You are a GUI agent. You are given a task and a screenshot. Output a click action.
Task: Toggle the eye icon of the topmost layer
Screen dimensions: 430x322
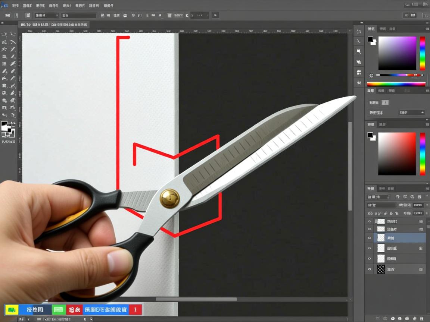[x=370, y=221]
